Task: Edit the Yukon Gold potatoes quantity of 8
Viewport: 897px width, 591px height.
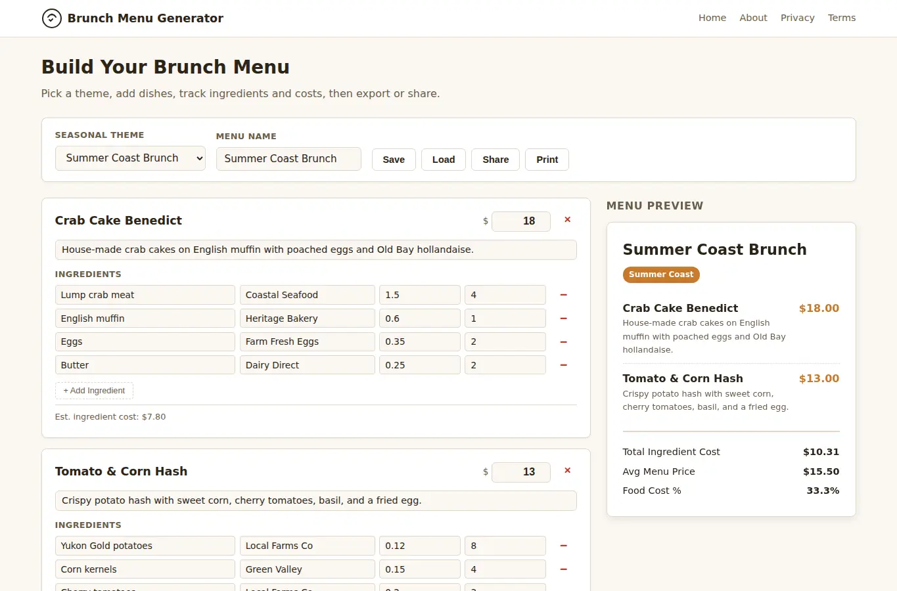Action: (x=505, y=546)
